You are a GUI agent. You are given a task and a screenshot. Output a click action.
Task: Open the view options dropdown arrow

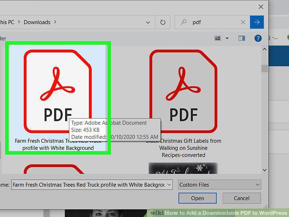click(227, 38)
